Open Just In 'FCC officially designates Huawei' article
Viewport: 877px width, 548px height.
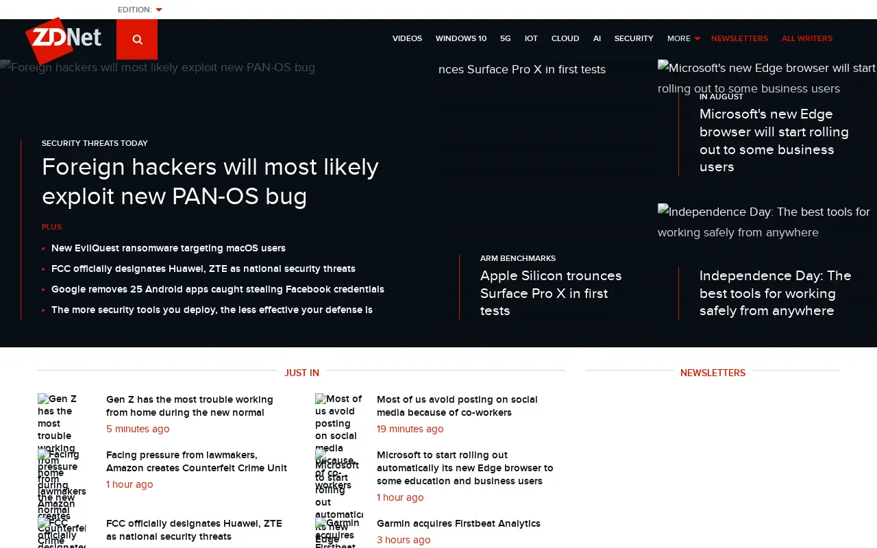tap(194, 530)
